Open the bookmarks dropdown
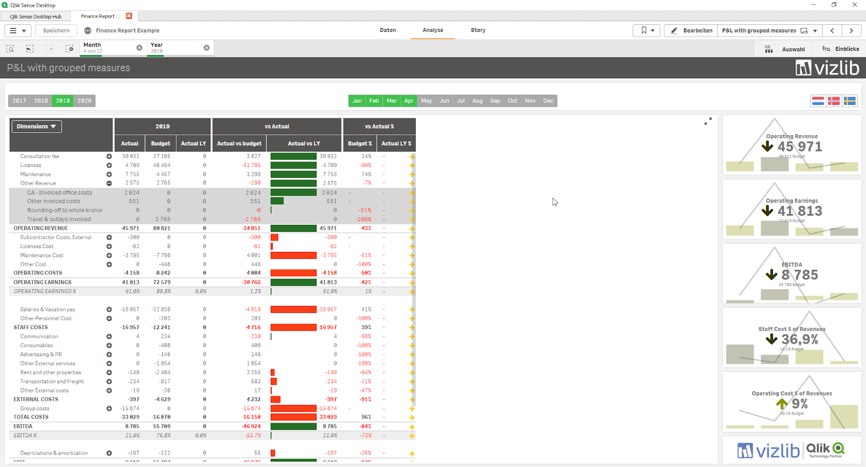This screenshot has height=467, width=866. [x=647, y=30]
